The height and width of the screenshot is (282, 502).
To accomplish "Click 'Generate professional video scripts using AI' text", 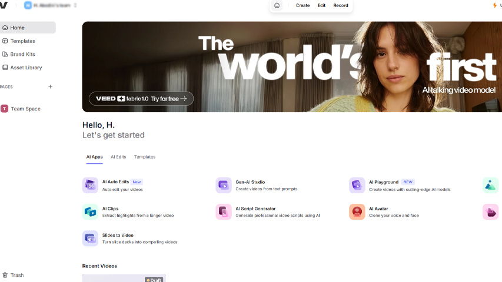I will click(278, 216).
